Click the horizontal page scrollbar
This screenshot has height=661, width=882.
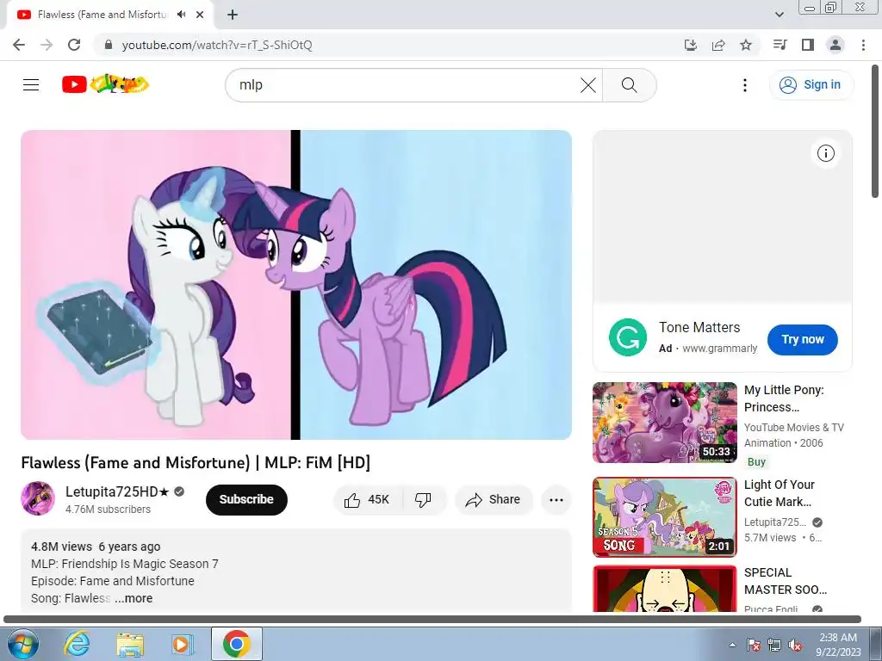click(x=432, y=620)
